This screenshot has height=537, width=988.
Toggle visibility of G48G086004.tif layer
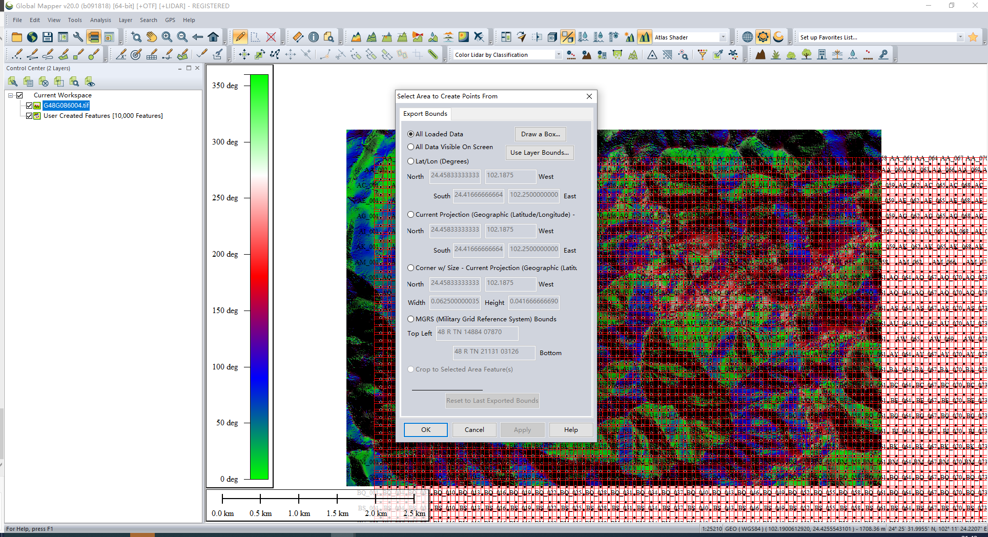point(29,106)
